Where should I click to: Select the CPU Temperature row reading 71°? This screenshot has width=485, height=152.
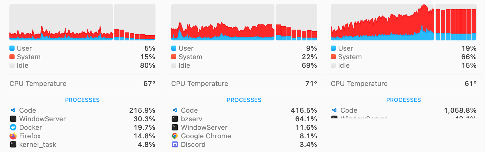[244, 84]
